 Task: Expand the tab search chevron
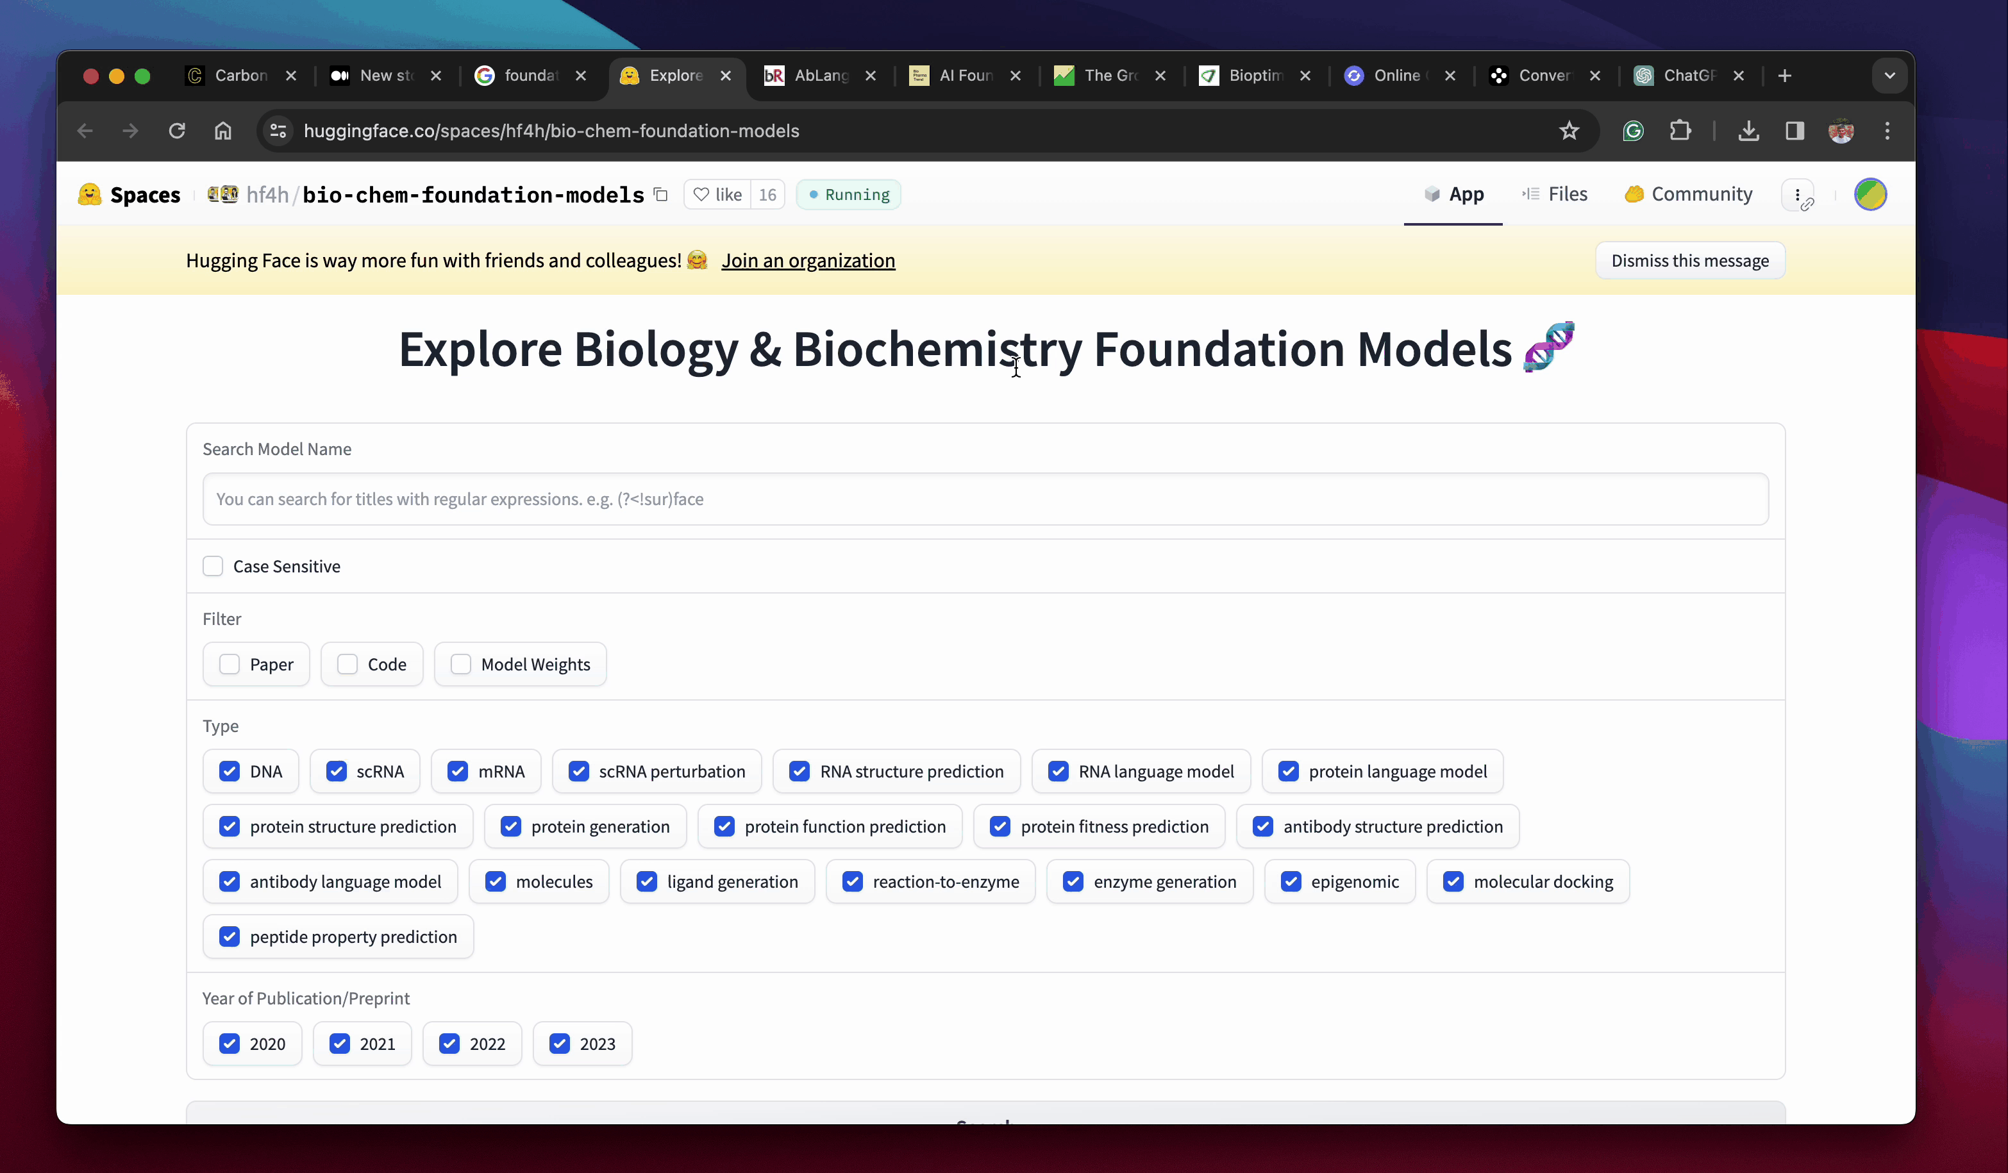coord(1889,76)
